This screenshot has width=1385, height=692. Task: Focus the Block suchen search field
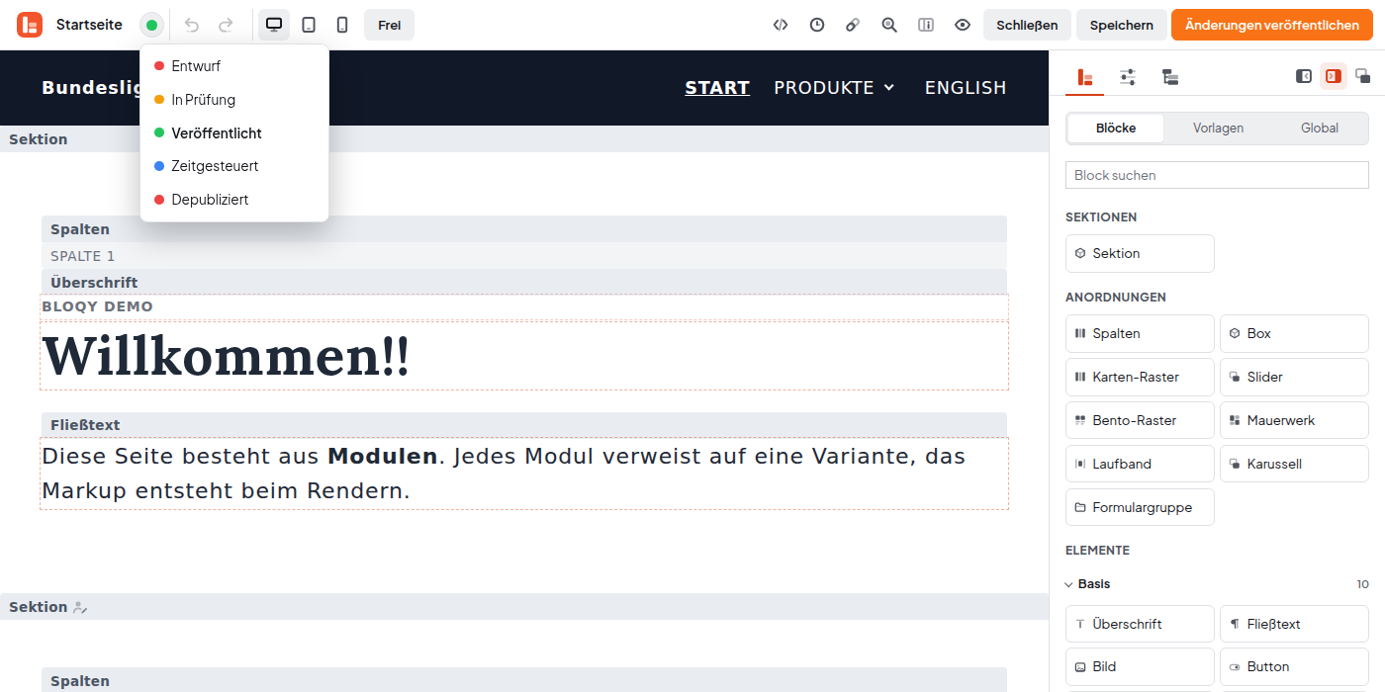1217,175
